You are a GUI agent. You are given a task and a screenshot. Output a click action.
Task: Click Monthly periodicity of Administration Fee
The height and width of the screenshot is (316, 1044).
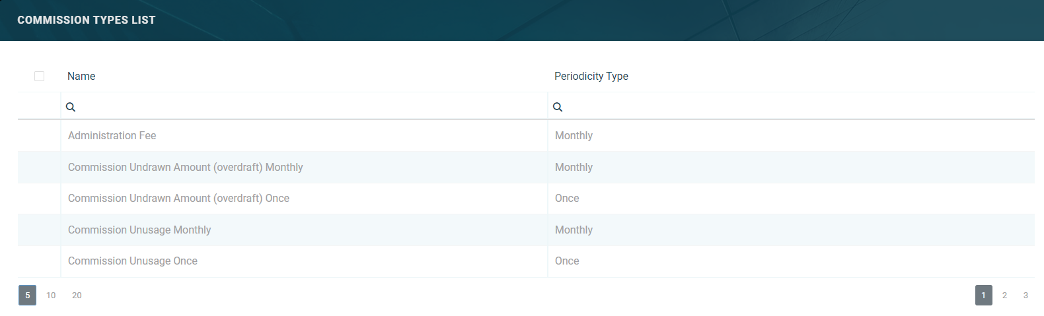click(x=574, y=136)
